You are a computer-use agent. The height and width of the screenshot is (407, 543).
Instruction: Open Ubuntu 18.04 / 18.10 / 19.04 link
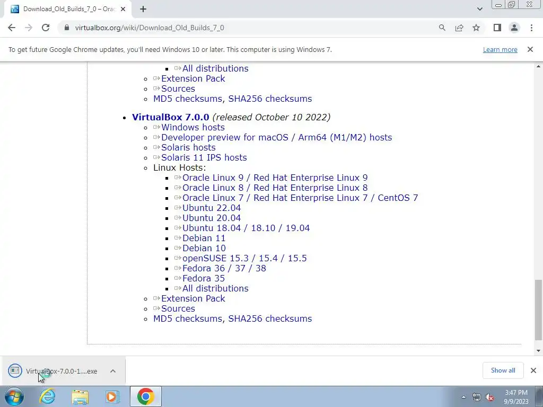coord(246,228)
